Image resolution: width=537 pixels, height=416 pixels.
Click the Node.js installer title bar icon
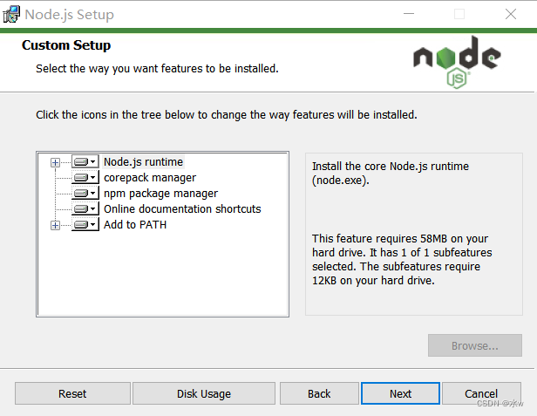coord(12,14)
